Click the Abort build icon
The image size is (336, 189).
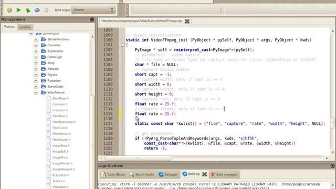pos(46,10)
